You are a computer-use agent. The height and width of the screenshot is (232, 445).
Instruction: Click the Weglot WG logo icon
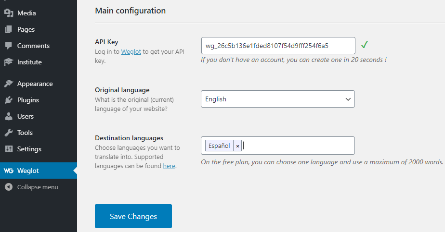[8, 171]
